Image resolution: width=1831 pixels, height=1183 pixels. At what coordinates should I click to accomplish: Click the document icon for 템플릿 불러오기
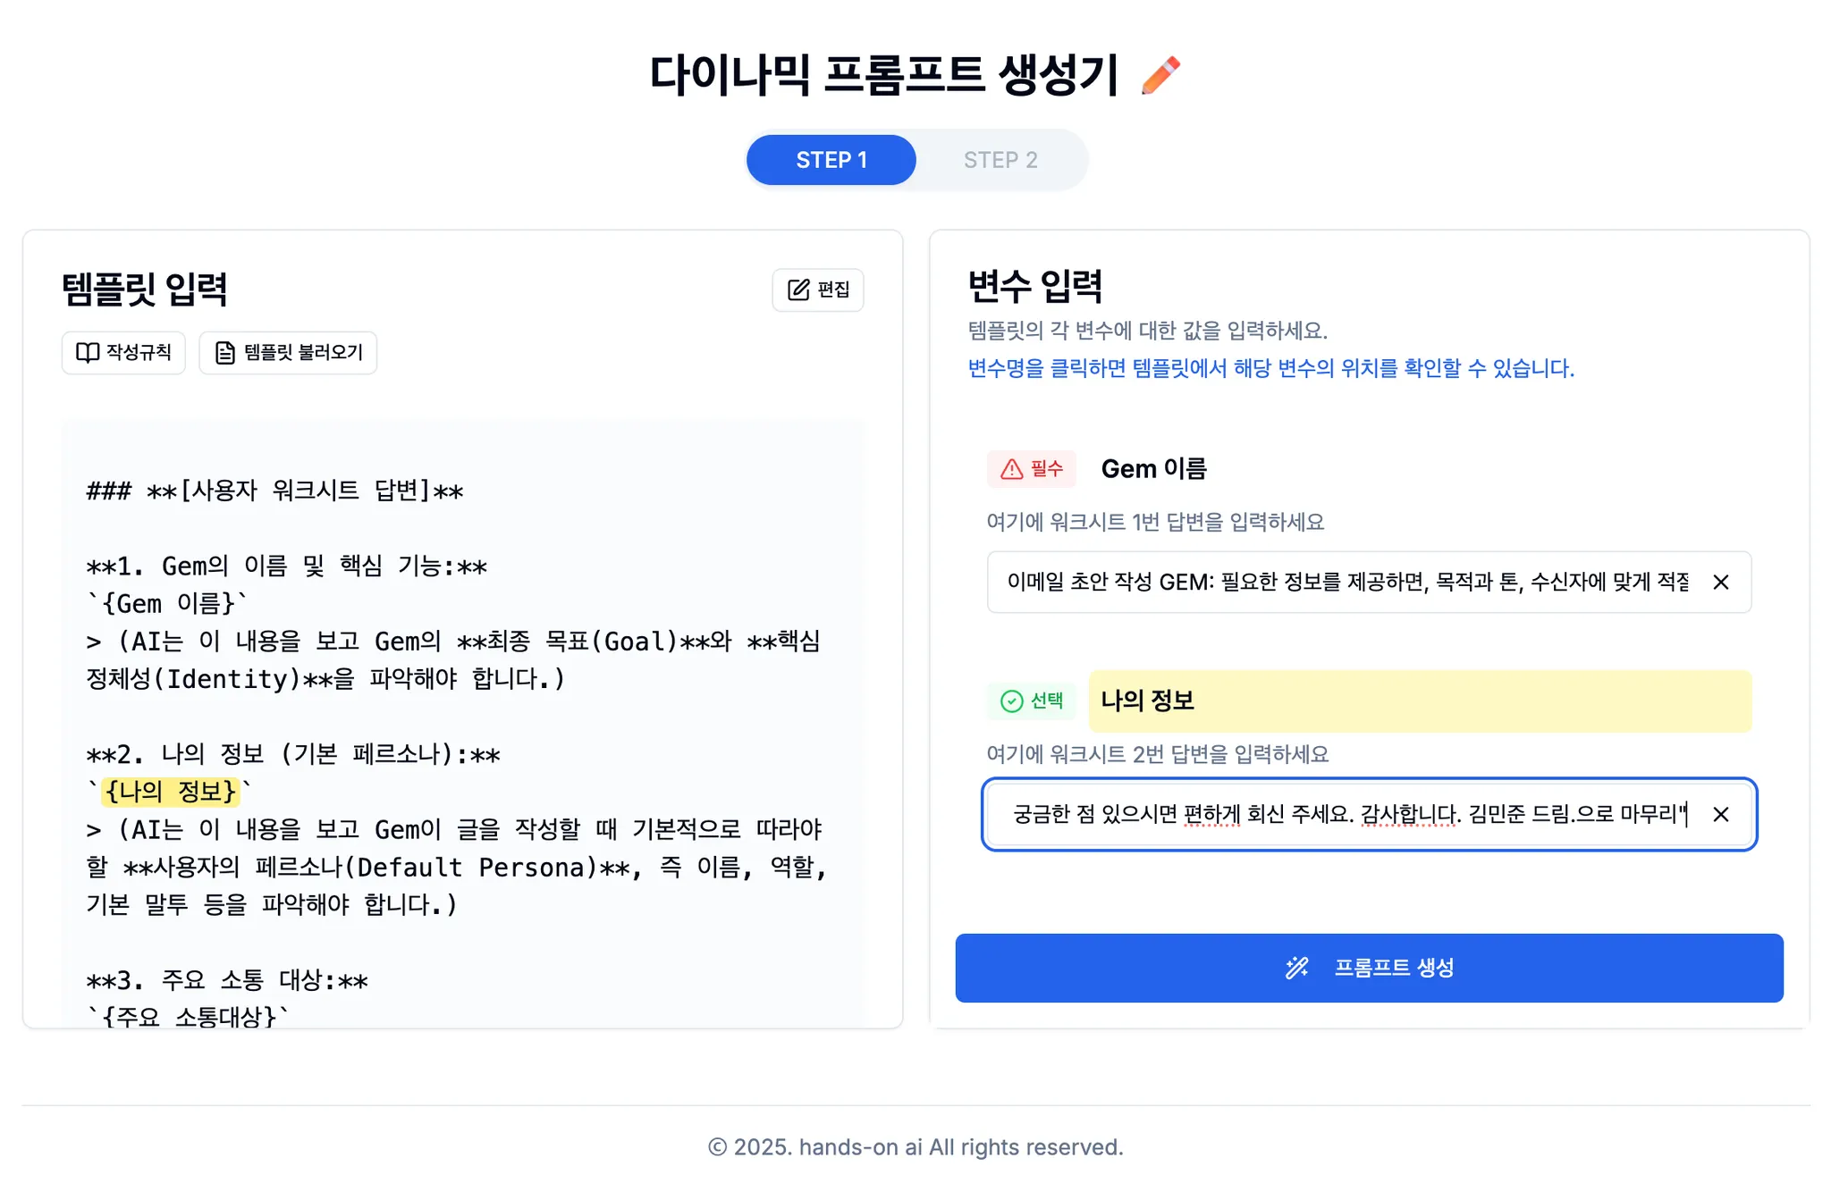click(x=225, y=353)
